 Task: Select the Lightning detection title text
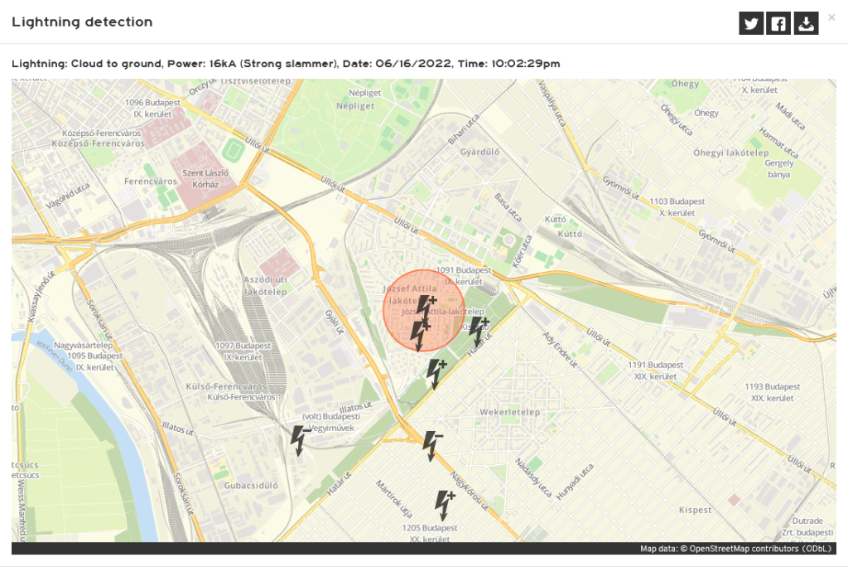[x=82, y=22]
